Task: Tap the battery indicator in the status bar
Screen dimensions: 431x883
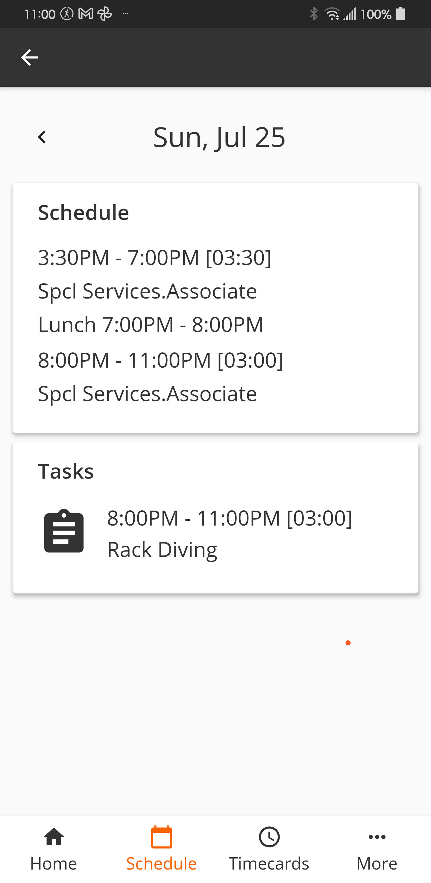Action: click(x=400, y=14)
